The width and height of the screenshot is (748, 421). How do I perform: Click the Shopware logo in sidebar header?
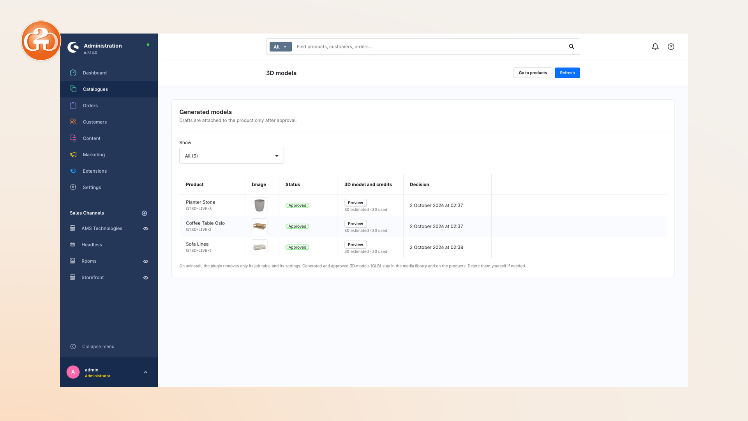[x=73, y=47]
